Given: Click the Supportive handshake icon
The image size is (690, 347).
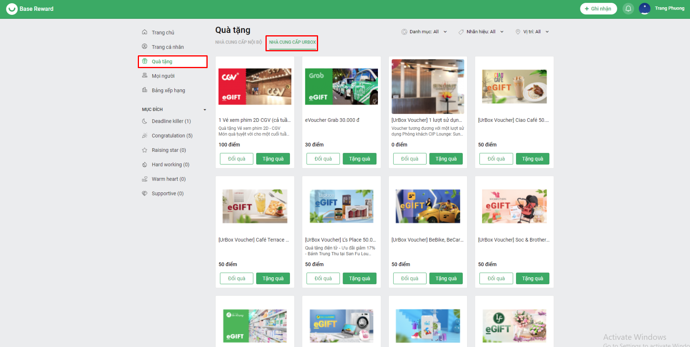Looking at the screenshot, I should tap(145, 193).
